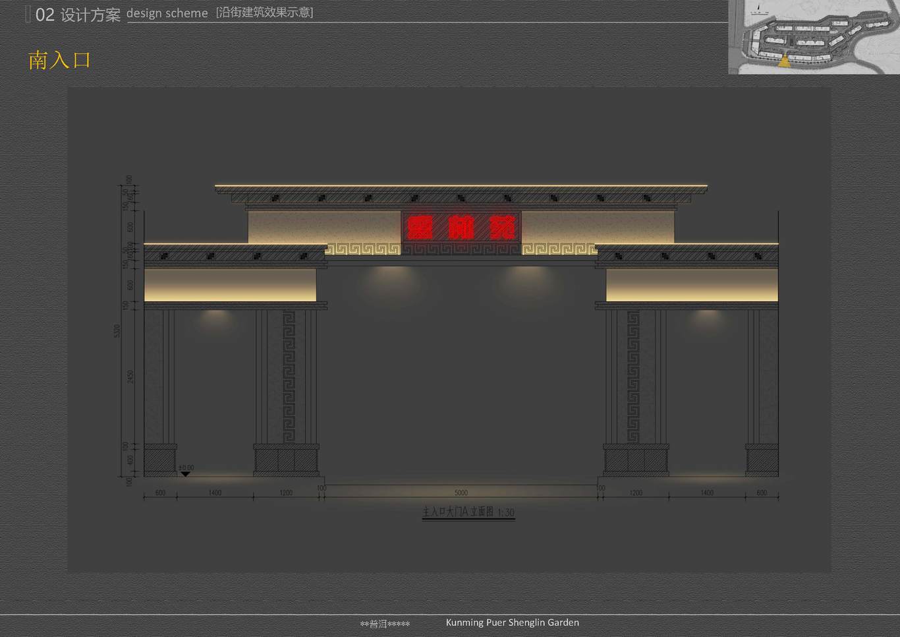900x637 pixels.
Task: Click the '[沿街建筑效果示意]' bracketed caption
Action: [265, 13]
